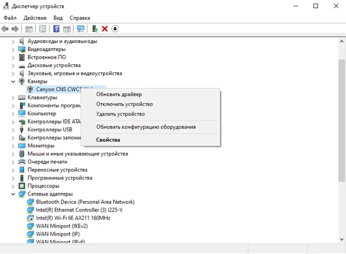Click the Клавиатуры keyboard icon

(22, 97)
